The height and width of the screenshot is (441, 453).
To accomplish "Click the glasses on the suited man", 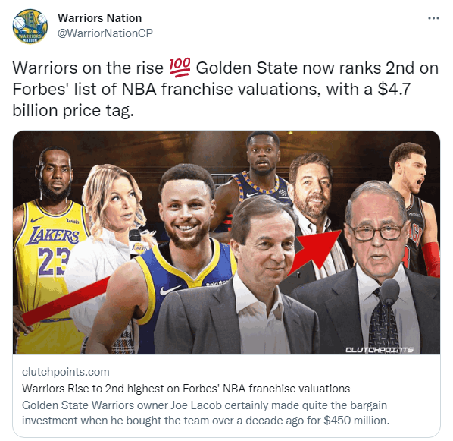I will pyautogui.click(x=376, y=232).
